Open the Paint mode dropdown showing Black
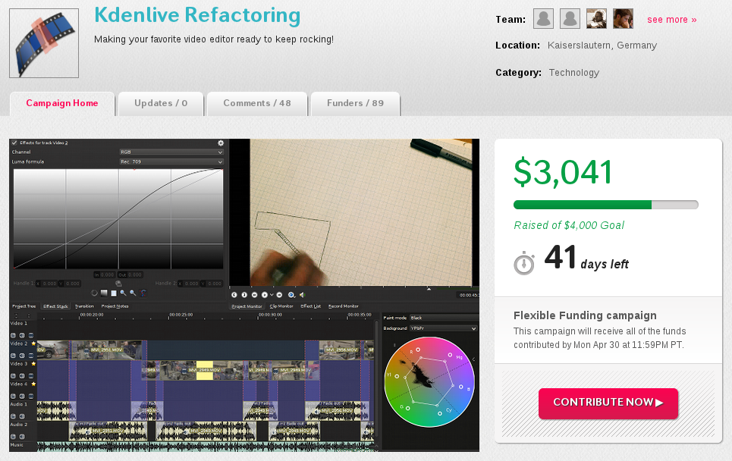Screen dimensions: 732x461 pyautogui.click(x=444, y=318)
